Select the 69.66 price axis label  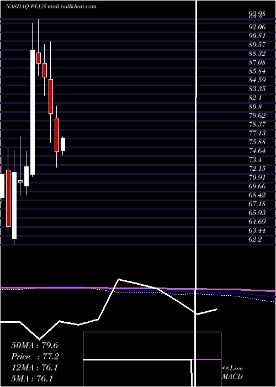point(257,187)
